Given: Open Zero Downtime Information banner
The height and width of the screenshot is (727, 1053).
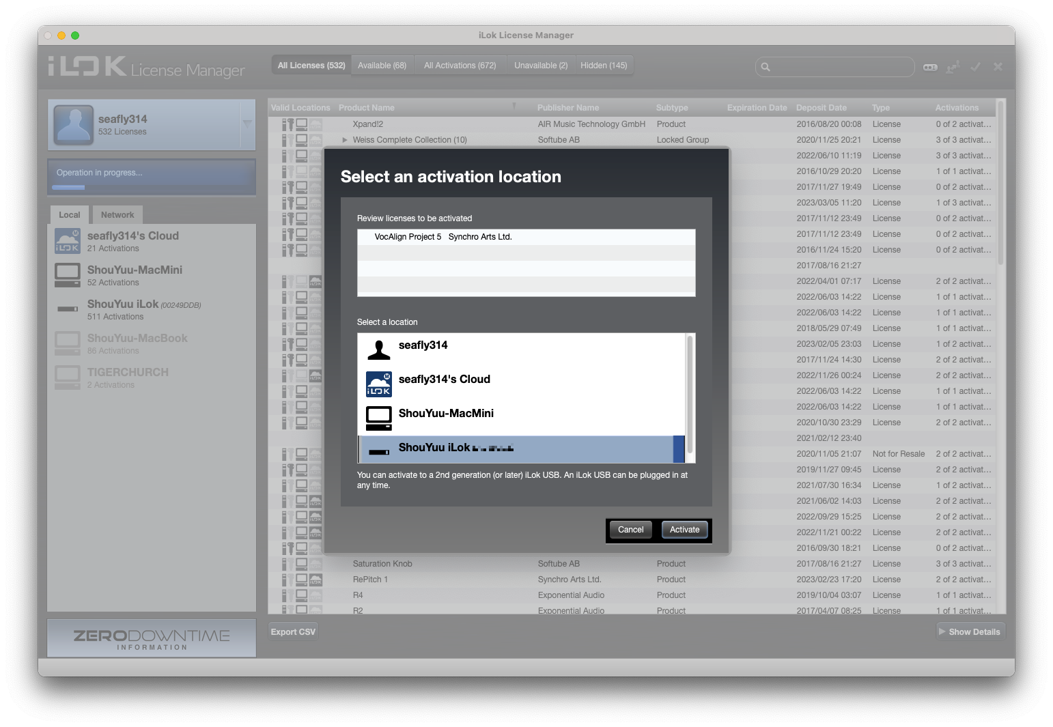Looking at the screenshot, I should coord(152,638).
